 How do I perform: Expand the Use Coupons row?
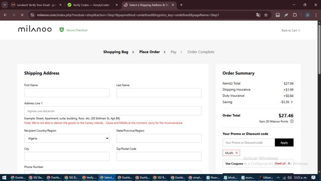pos(258,163)
